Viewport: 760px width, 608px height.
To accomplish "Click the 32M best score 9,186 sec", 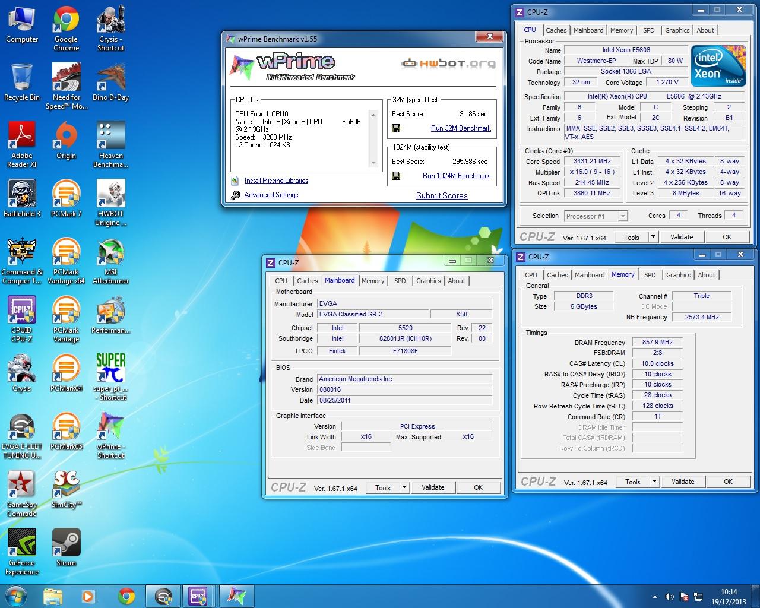I will click(x=473, y=113).
